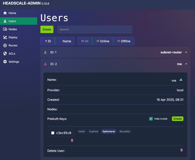The height and width of the screenshot is (160, 195).
Task: Sort users by ID
Action: [x=48, y=41]
